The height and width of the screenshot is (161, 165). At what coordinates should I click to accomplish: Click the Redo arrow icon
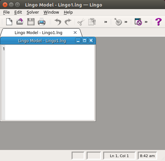coord(68,22)
